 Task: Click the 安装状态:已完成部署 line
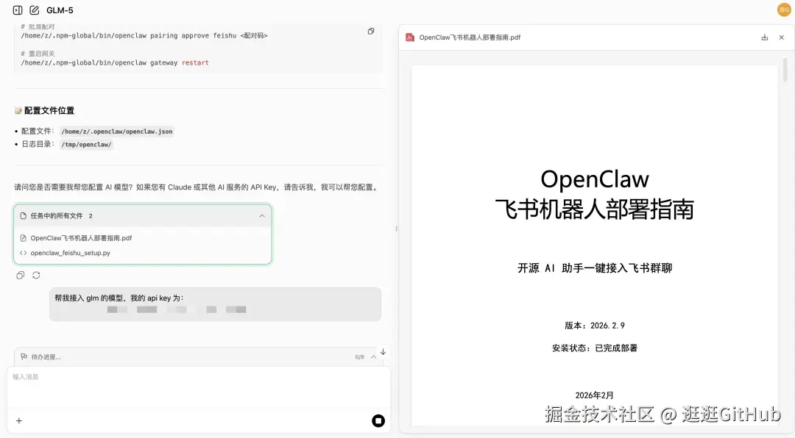[595, 348]
